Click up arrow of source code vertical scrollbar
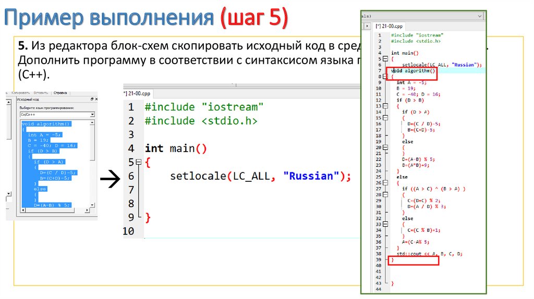 (92, 122)
